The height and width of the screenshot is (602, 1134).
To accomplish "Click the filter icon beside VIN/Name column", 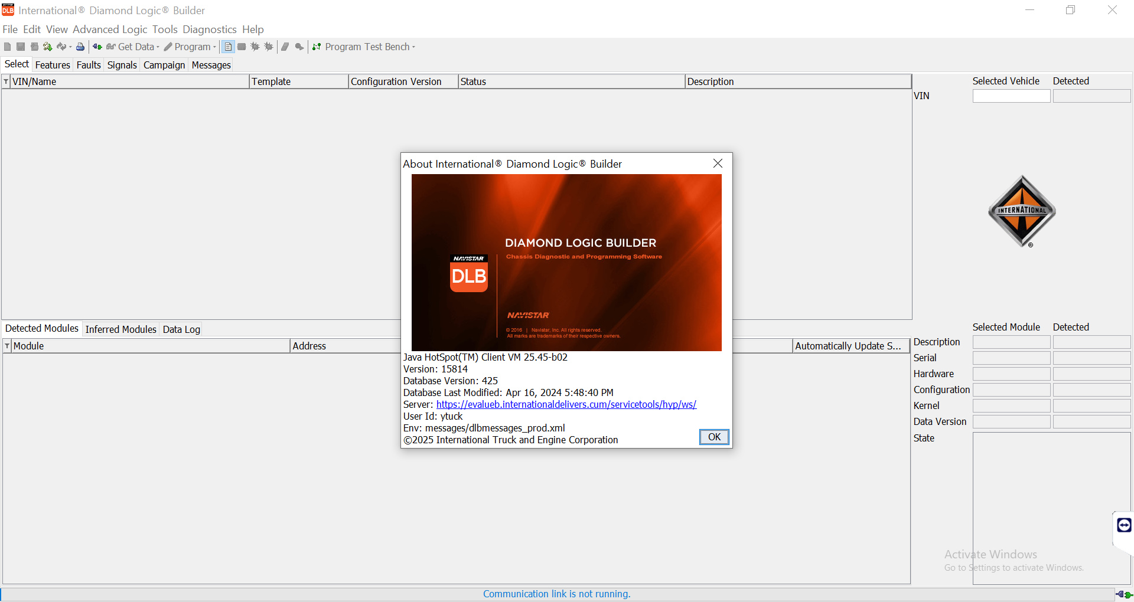I will (x=6, y=82).
